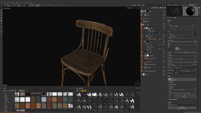Image resolution: width=201 pixels, height=113 pixels.
Task: Click the Backface culling On button
Action: [x=177, y=70]
